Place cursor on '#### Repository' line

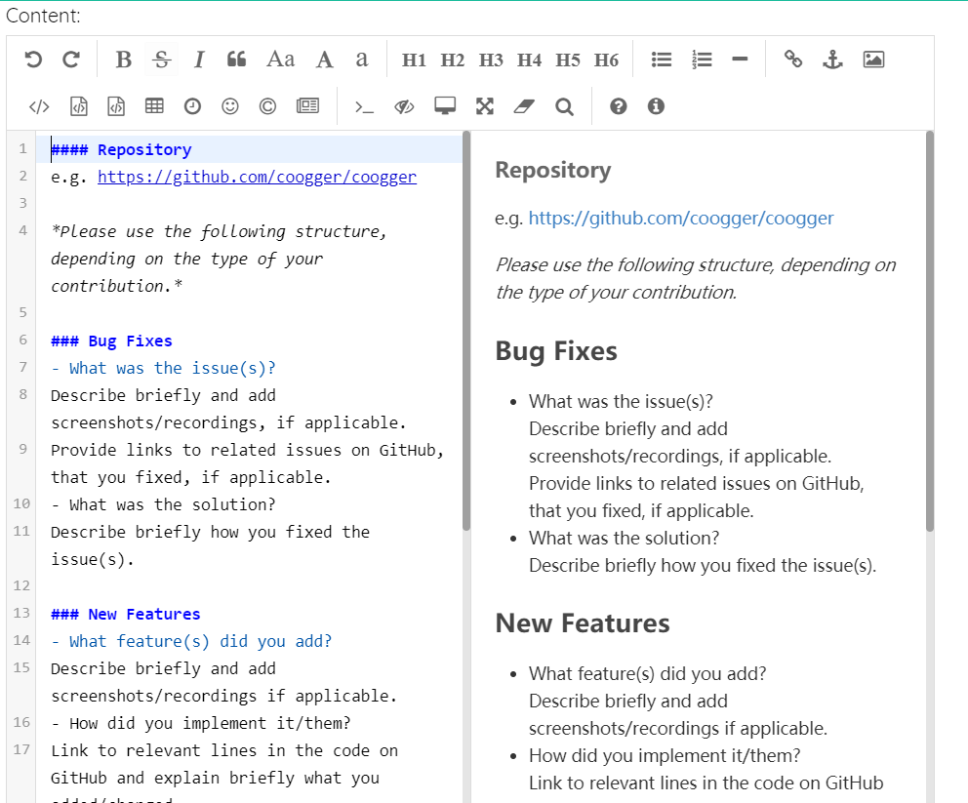[249, 149]
